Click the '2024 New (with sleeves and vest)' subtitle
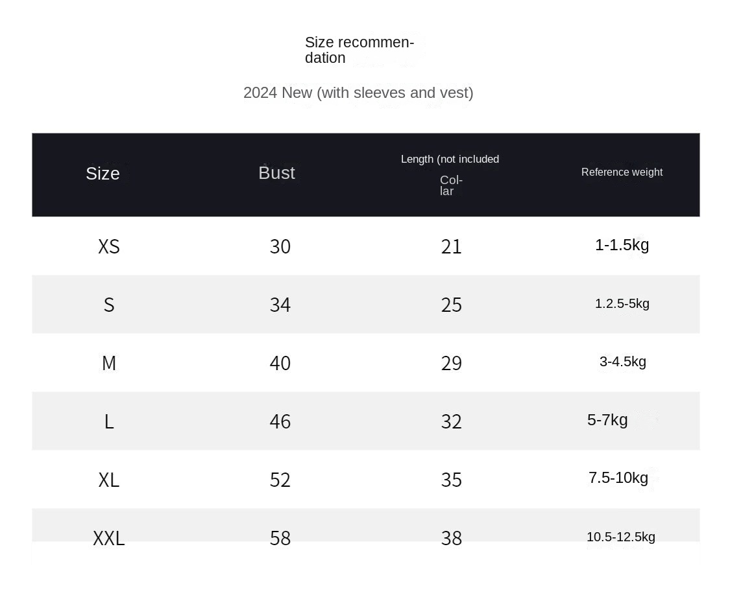 [x=358, y=93]
